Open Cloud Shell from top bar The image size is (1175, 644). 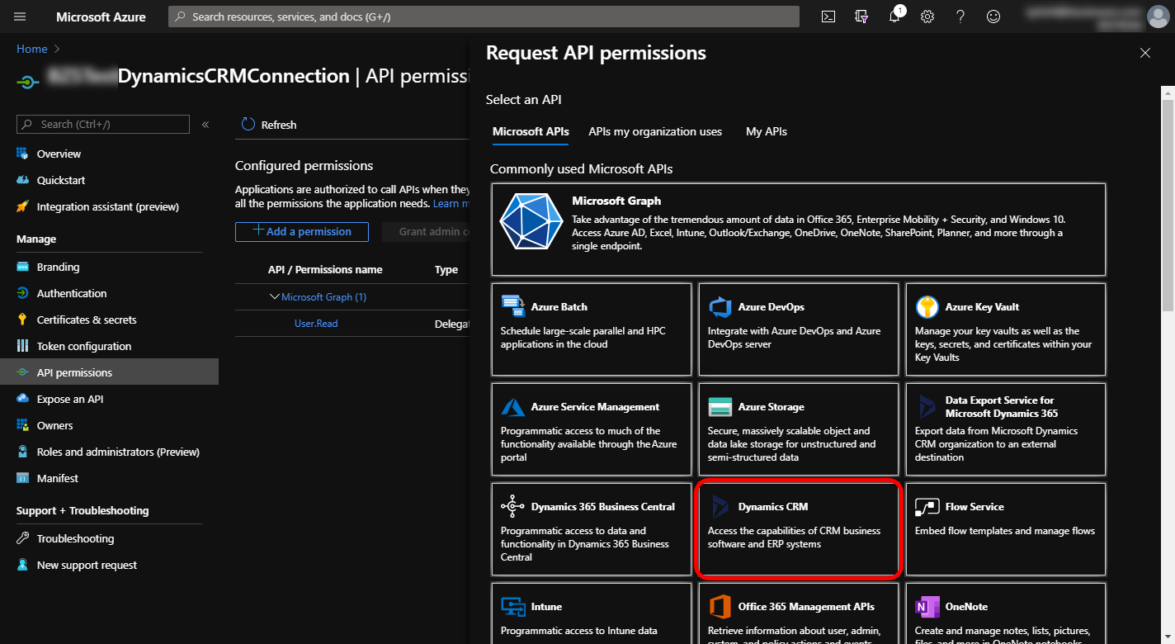(x=828, y=17)
